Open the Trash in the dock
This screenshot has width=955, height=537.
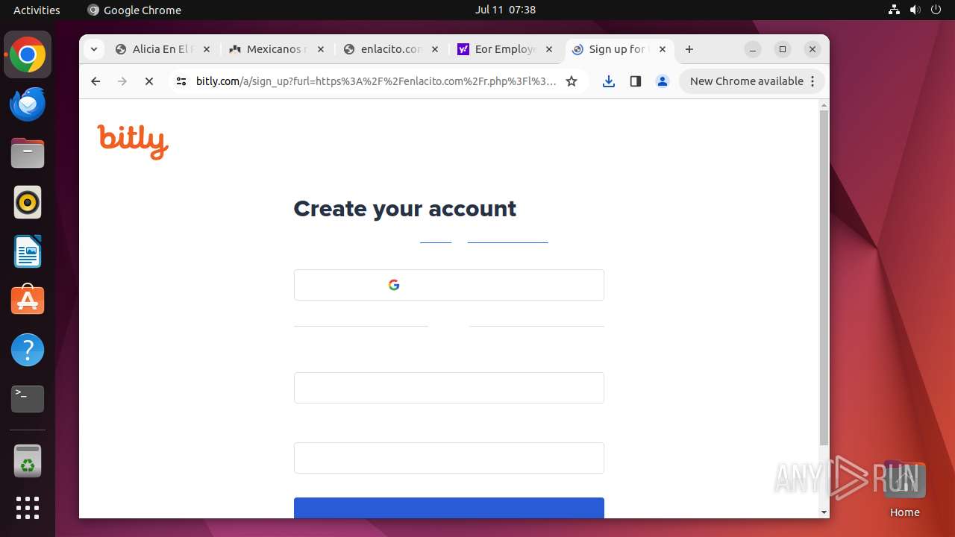(x=28, y=461)
